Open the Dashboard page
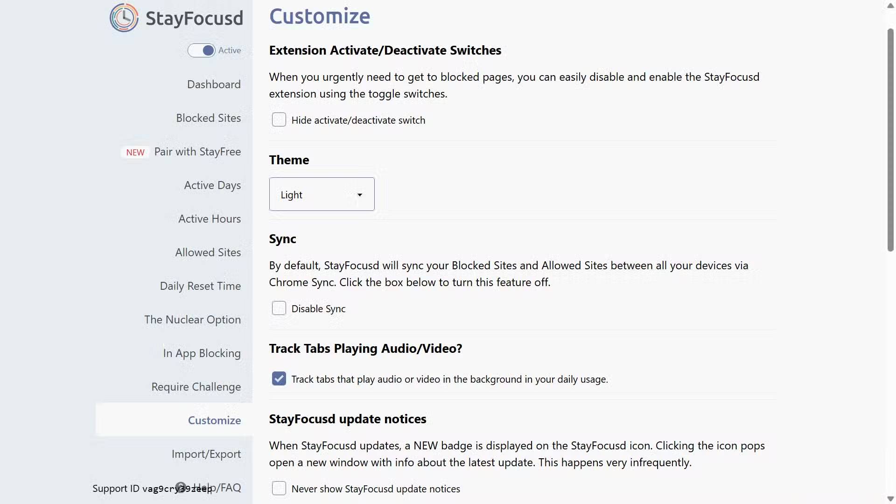 tap(214, 84)
